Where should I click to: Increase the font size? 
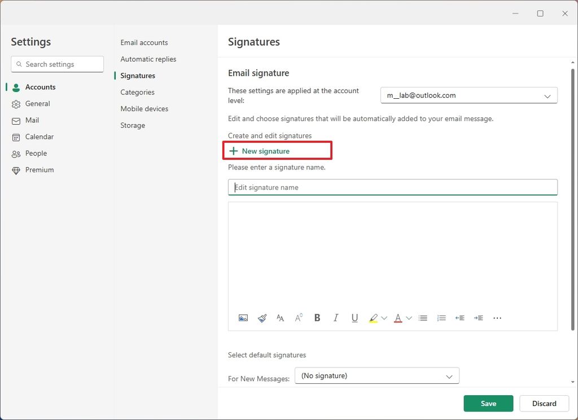(299, 318)
